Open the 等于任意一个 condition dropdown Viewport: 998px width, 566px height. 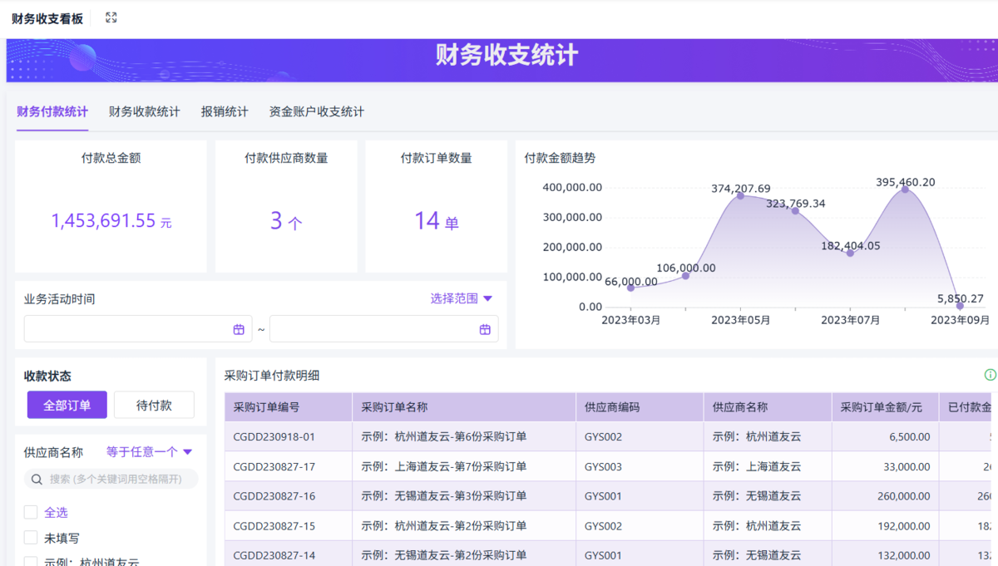coord(149,452)
